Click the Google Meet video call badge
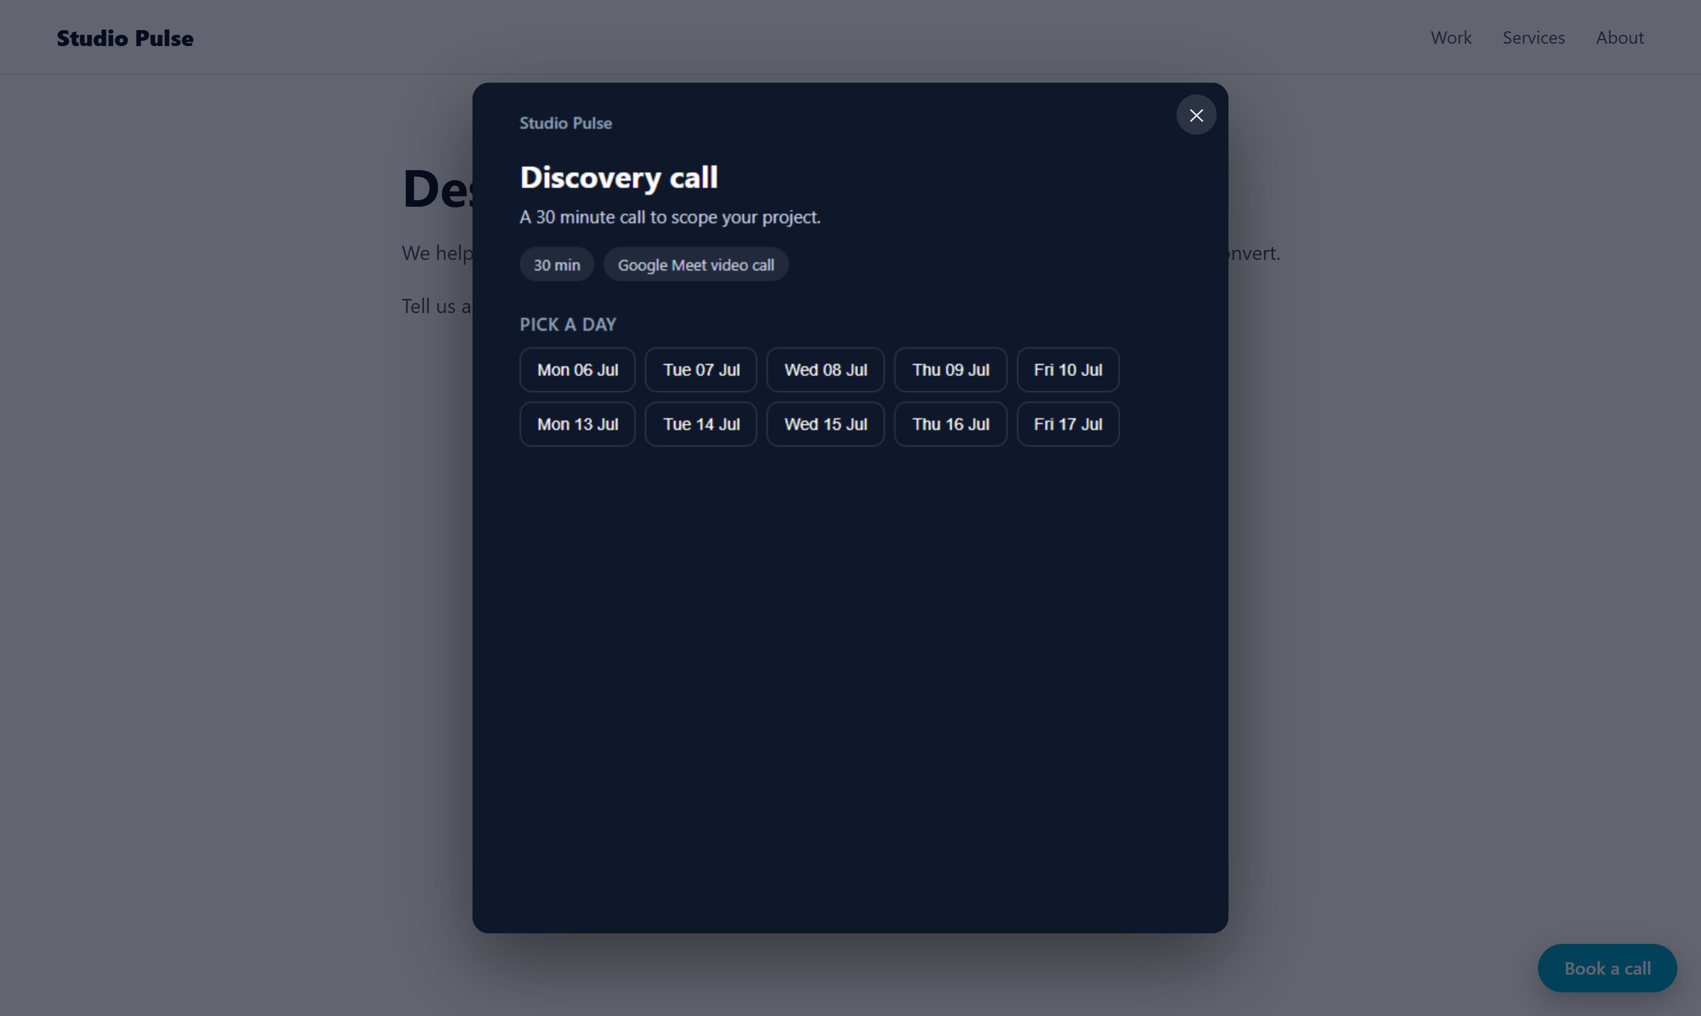Screen dimensions: 1701x1016 point(695,265)
